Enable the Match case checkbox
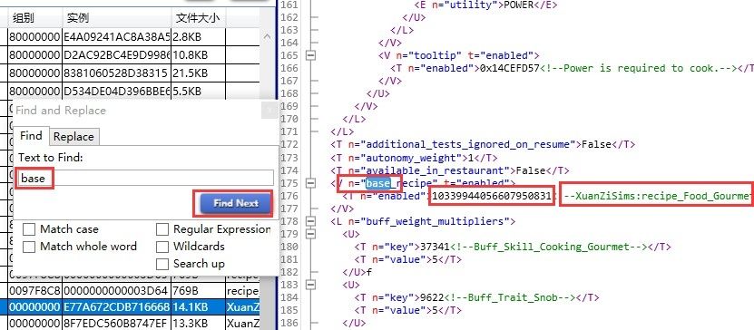 point(29,229)
